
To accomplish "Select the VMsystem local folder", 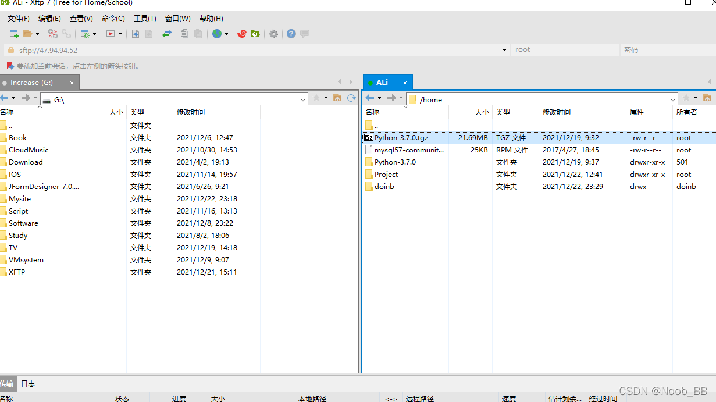I will 26,260.
